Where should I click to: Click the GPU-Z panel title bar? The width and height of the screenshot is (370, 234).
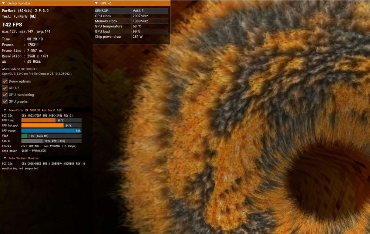pyautogui.click(x=132, y=3)
